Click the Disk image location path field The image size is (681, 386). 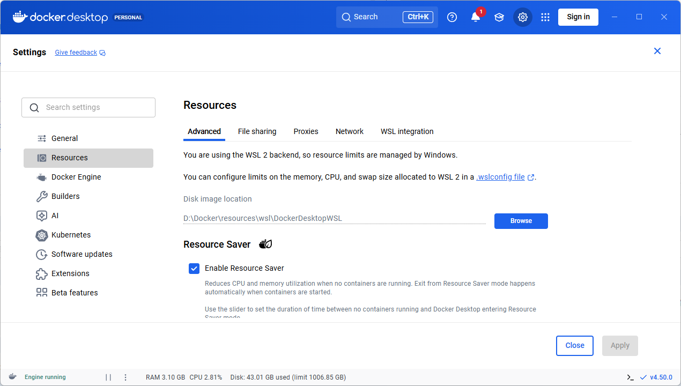pos(335,218)
